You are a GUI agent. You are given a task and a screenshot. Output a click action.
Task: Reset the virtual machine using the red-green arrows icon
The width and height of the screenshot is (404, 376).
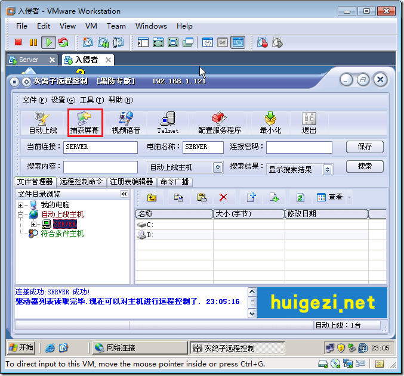(63, 42)
